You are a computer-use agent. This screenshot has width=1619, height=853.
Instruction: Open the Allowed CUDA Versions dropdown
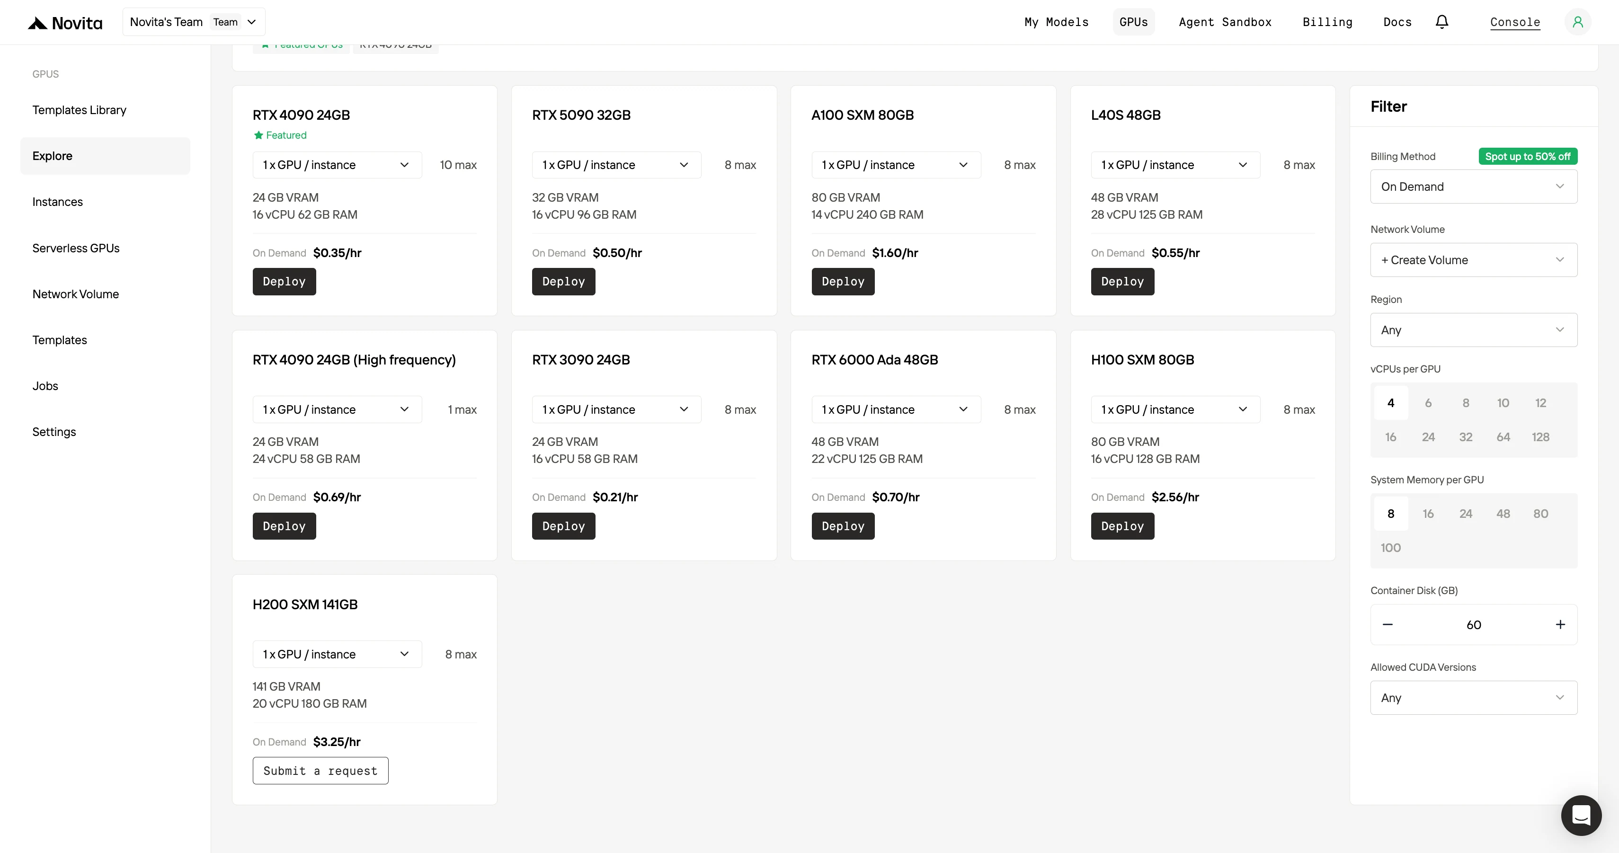(1473, 698)
